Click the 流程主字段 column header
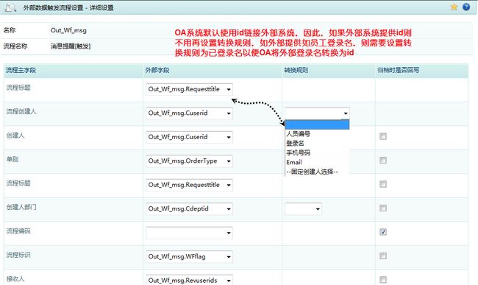The height and width of the screenshot is (285, 478). click(21, 70)
